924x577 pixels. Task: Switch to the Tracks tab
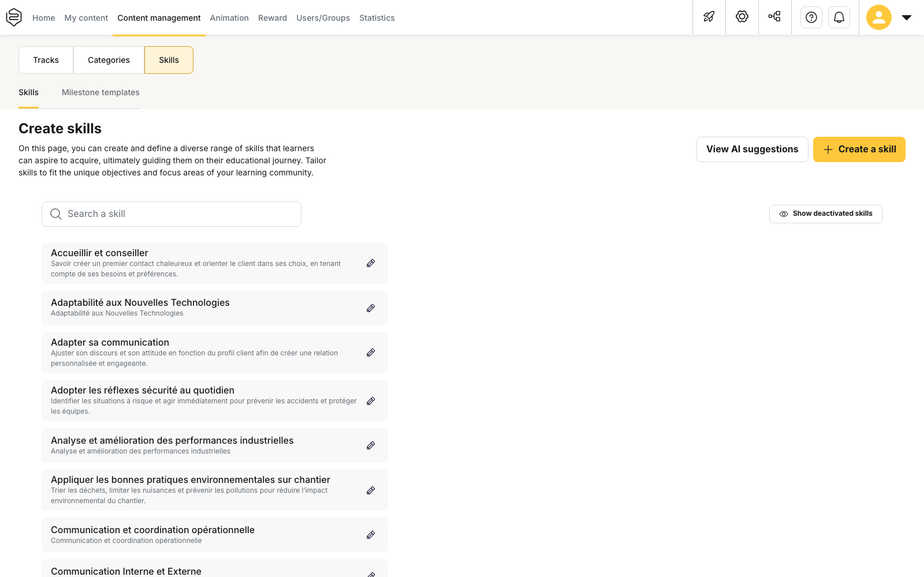click(x=46, y=60)
